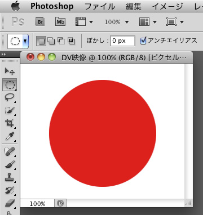
Task: Select the Quick Selection tool
Action: tap(10, 110)
